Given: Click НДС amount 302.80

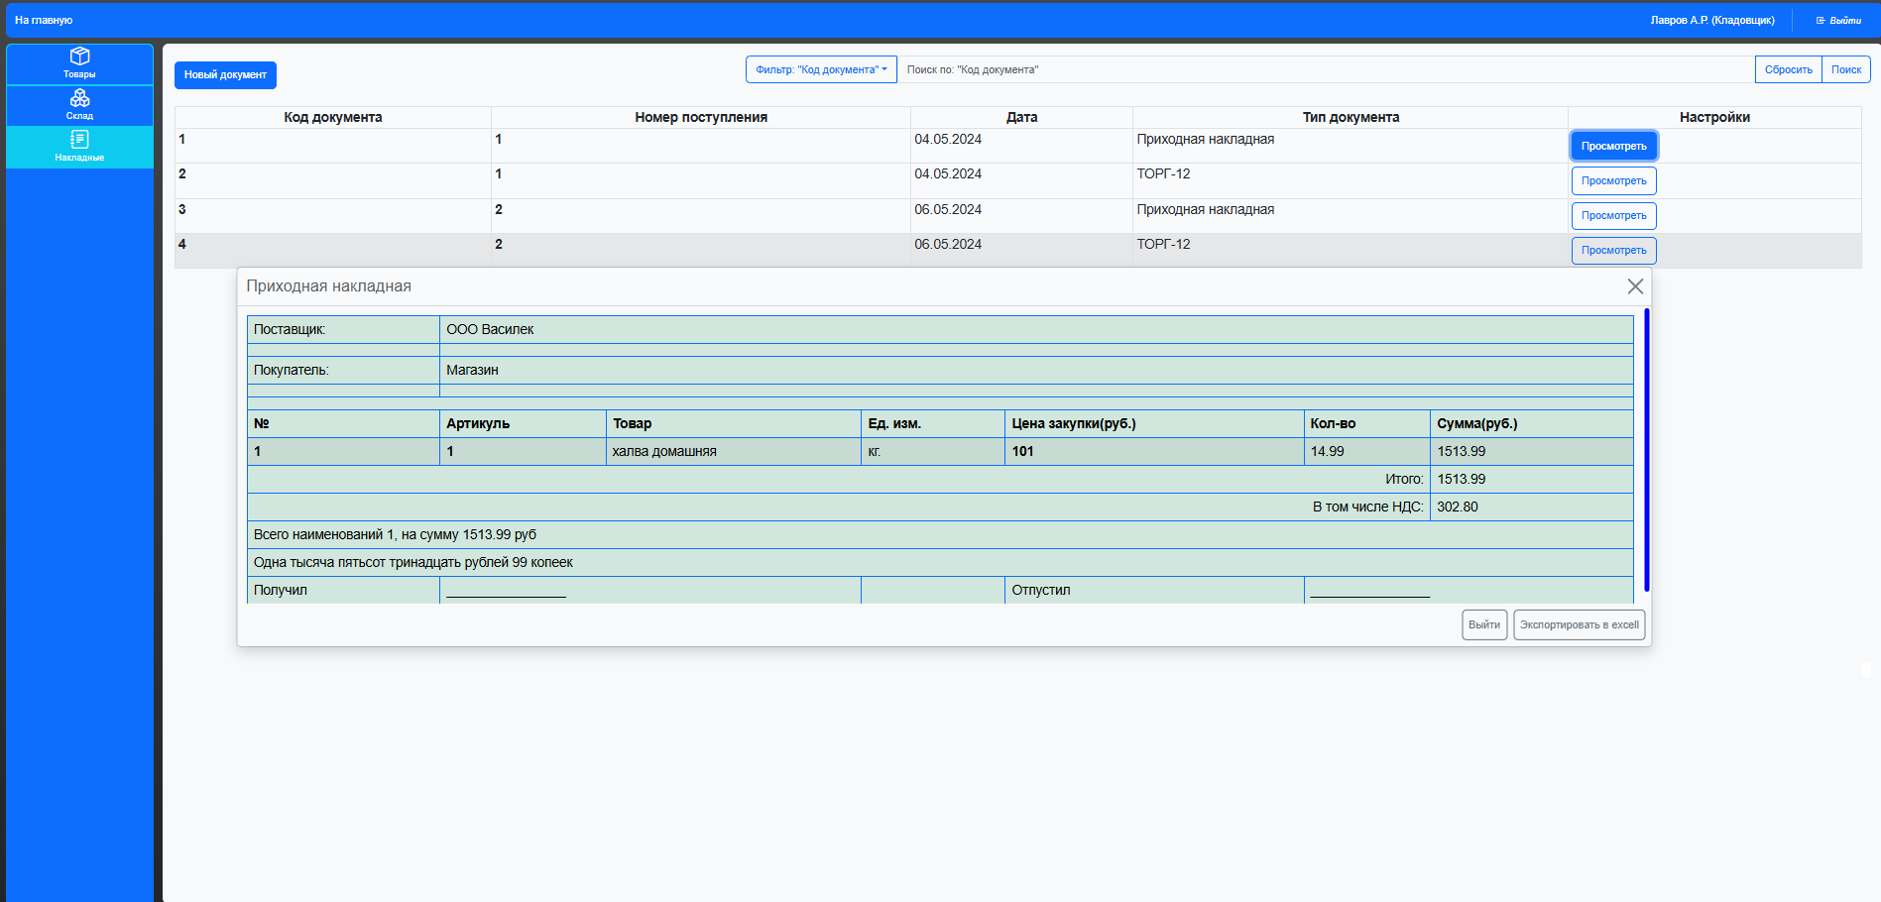Looking at the screenshot, I should pyautogui.click(x=1458, y=507).
